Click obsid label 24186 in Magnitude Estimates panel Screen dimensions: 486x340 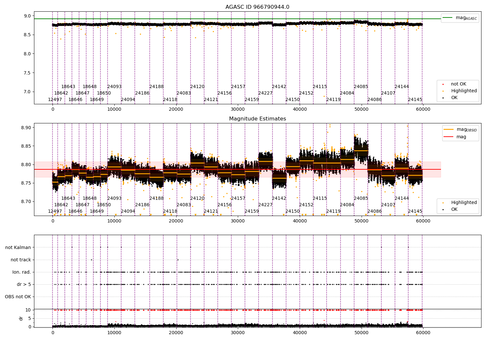(x=142, y=205)
